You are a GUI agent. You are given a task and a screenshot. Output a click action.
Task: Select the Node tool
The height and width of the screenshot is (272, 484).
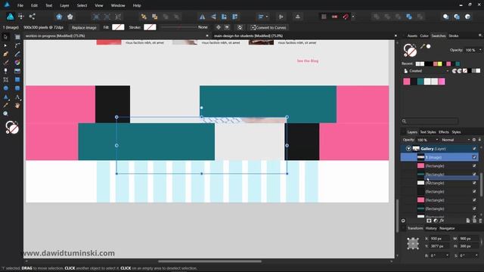(x=5, y=45)
